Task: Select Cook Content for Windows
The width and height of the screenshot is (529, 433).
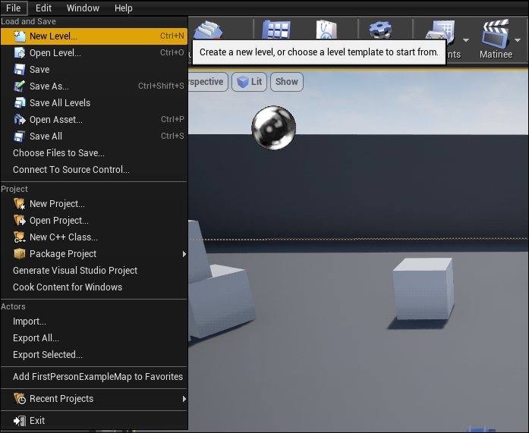Action: [x=67, y=287]
